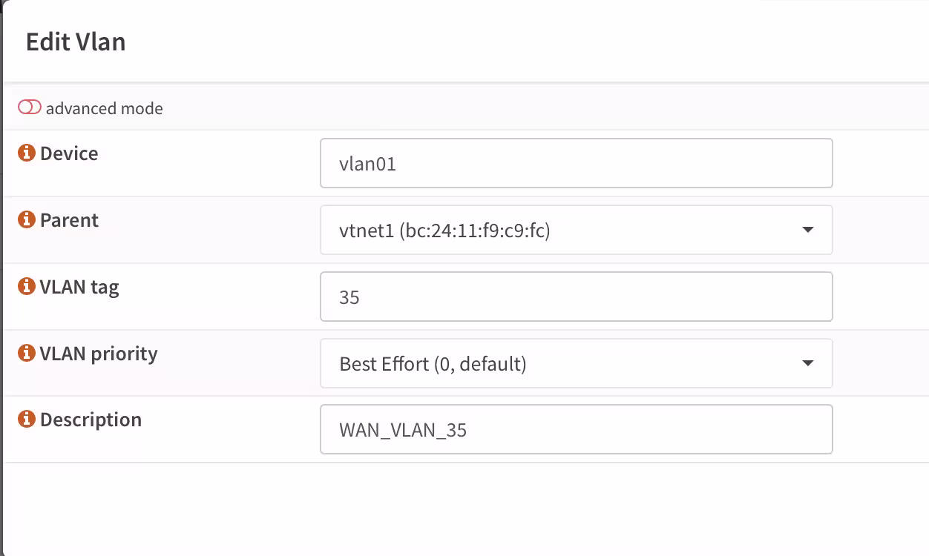
Task: Click the caret arrow in the Parent selector
Action: click(808, 231)
